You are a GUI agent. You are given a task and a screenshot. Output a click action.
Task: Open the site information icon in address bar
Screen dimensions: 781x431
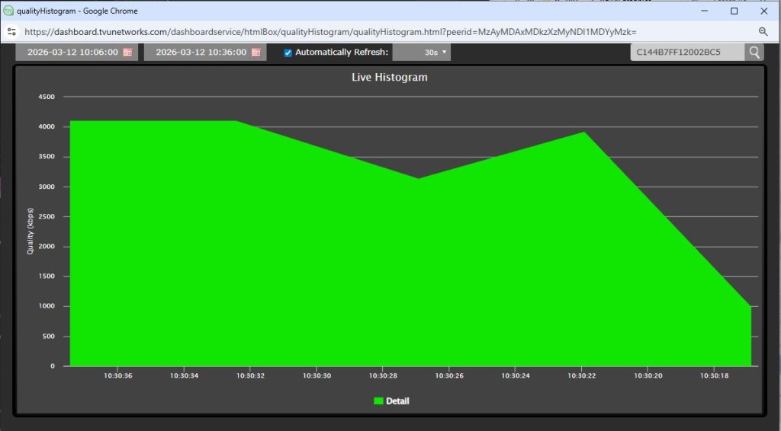click(x=11, y=32)
